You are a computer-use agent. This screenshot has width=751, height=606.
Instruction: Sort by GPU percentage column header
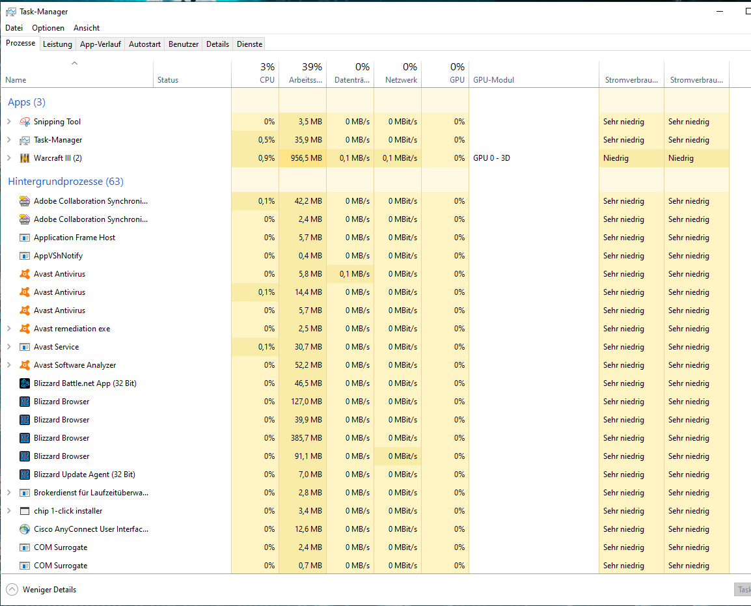point(445,74)
